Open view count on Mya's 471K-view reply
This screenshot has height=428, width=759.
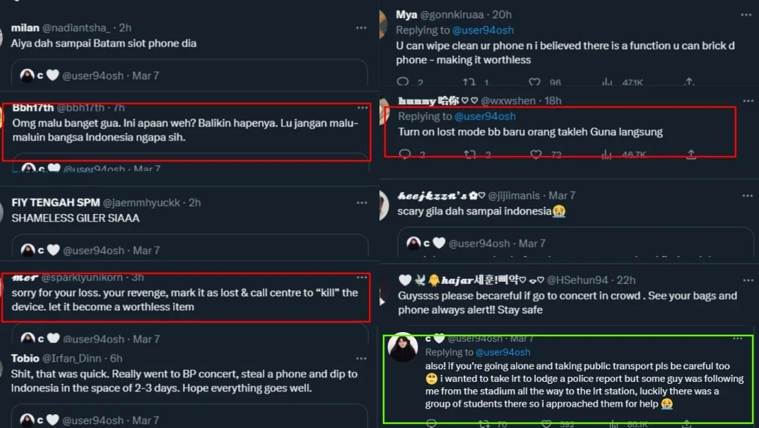tap(608, 82)
